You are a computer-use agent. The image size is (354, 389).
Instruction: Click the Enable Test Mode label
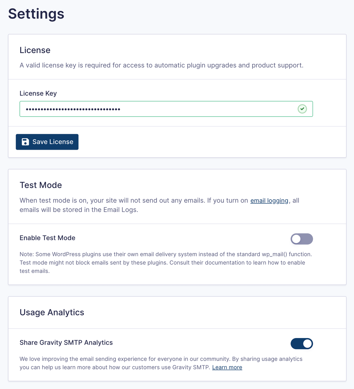(x=47, y=238)
